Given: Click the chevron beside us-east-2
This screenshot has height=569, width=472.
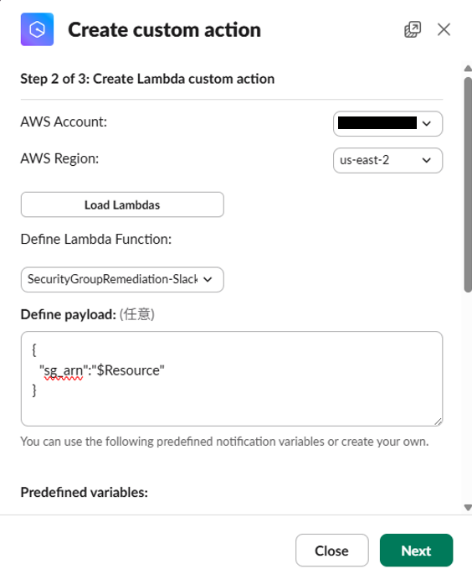Looking at the screenshot, I should (x=427, y=160).
